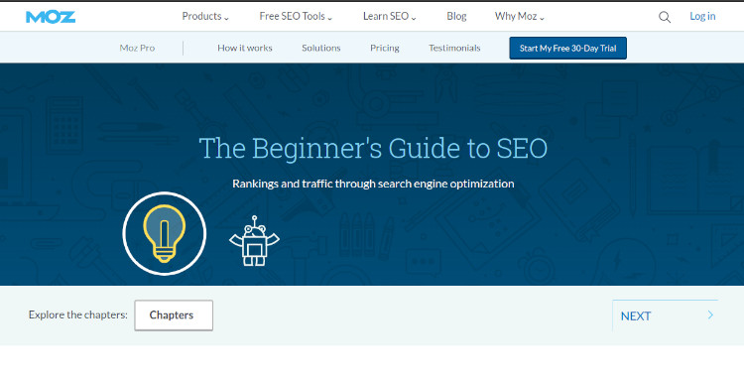
Task: Open the Chapters dropdown button
Action: pos(174,315)
